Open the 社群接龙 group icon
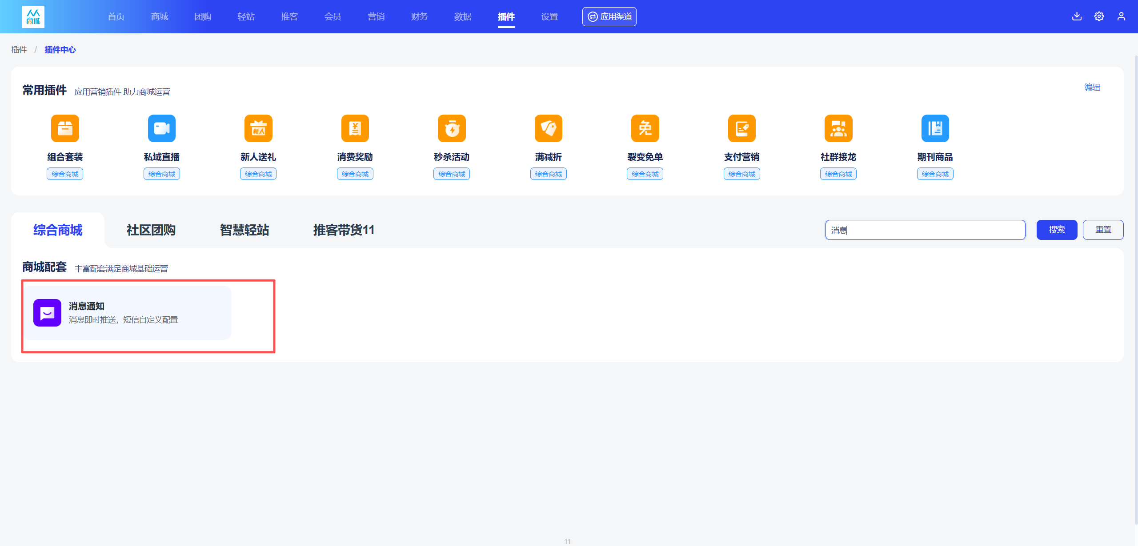Image resolution: width=1138 pixels, height=546 pixels. tap(838, 128)
